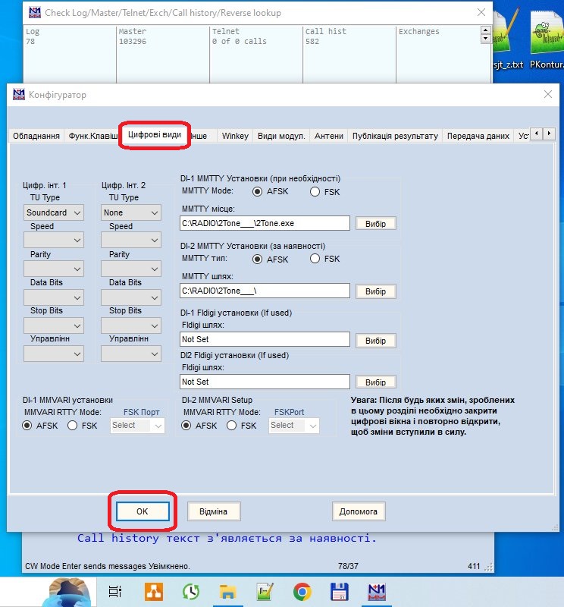
Task: Click the Task View taskbar icon
Action: tap(115, 592)
